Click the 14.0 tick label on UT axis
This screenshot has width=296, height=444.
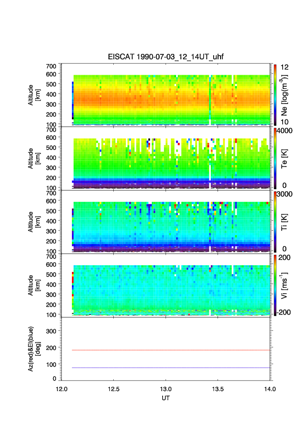point(270,389)
